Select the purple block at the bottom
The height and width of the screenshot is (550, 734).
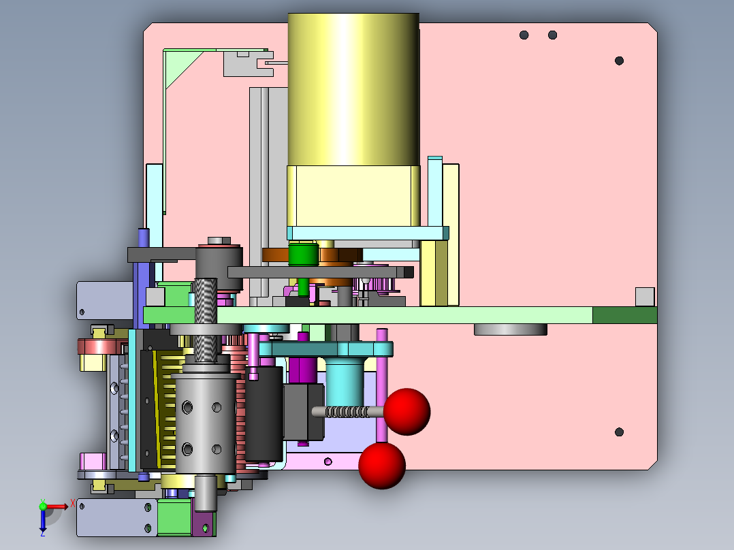coord(204,523)
